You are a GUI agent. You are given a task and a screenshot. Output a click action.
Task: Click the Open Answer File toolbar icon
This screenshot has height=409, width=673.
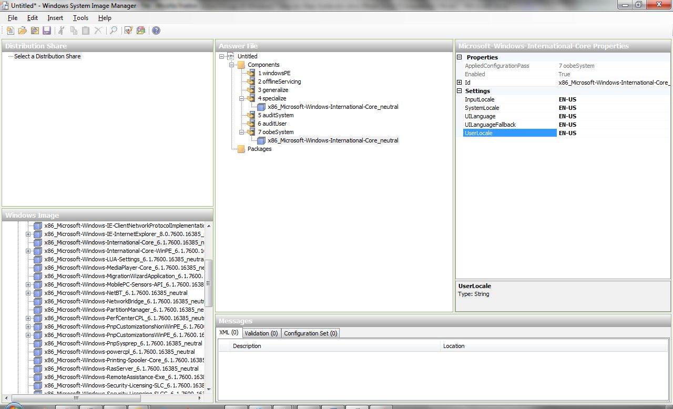(x=22, y=30)
